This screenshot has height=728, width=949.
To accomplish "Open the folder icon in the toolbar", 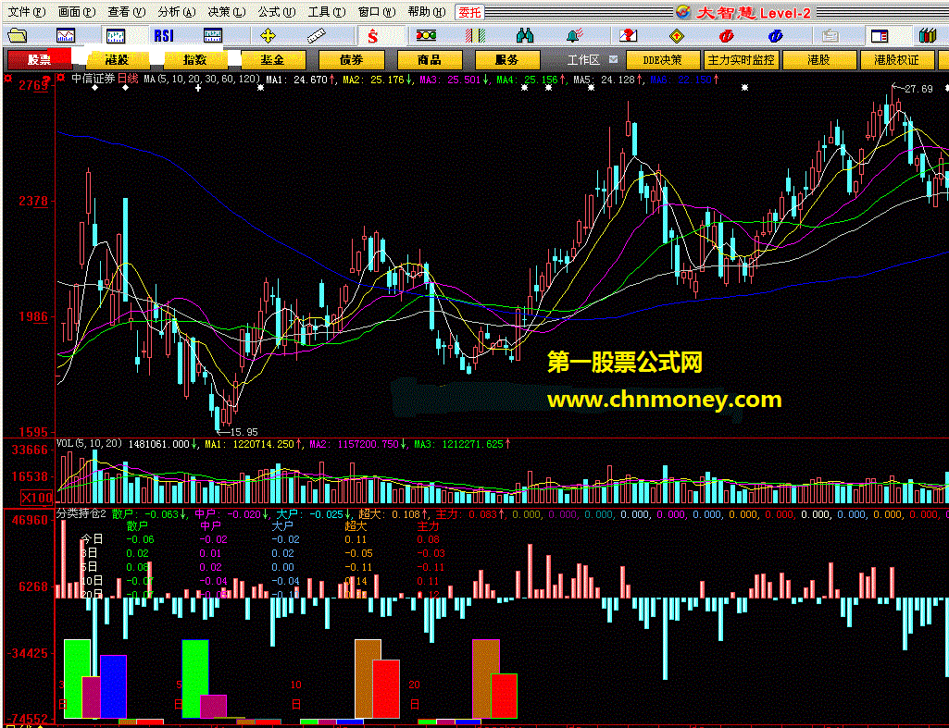I will 17,36.
